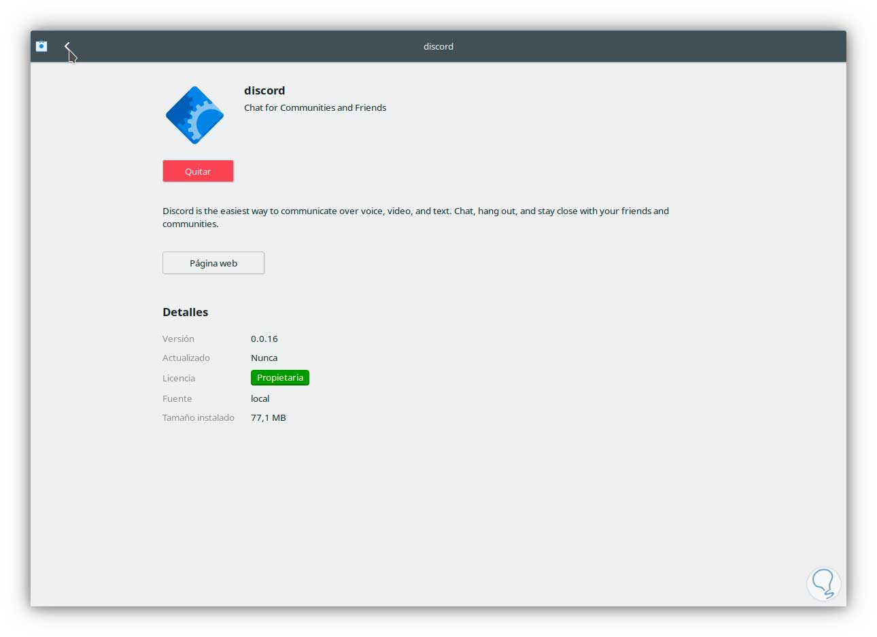Viewport: 877px width, 637px height.
Task: Open the Página web link button
Action: 213,263
